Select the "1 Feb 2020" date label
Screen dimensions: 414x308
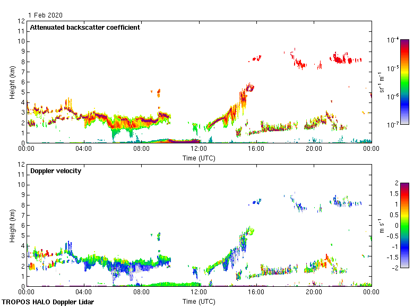coord(45,15)
